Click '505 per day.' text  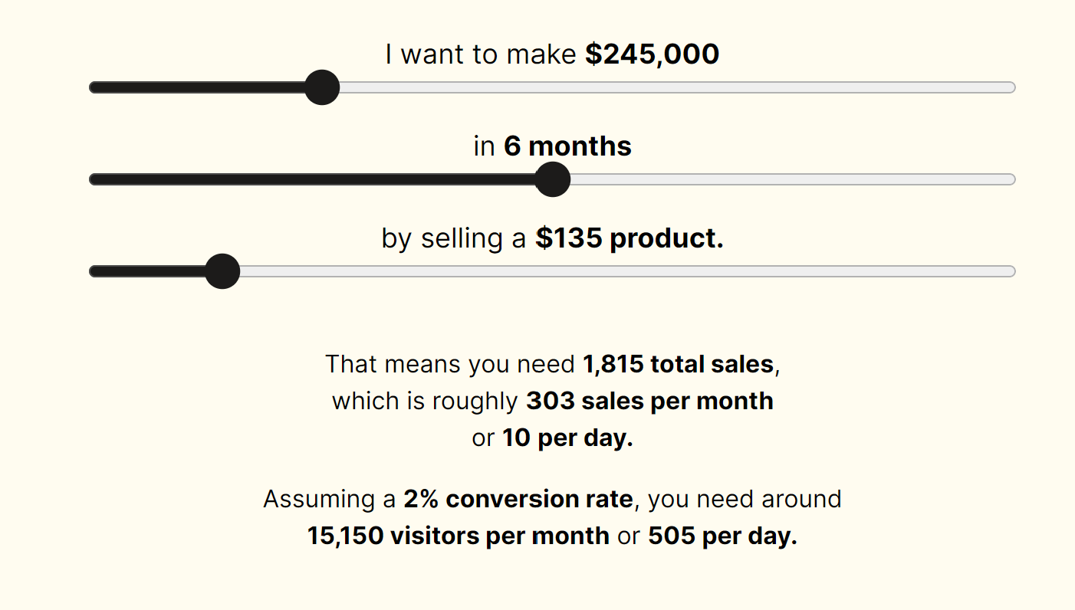(722, 536)
